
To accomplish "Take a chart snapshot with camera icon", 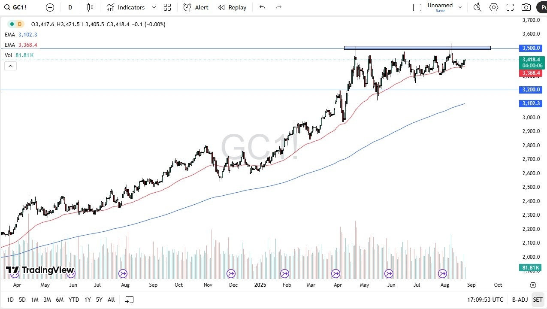I will pyautogui.click(x=526, y=7).
